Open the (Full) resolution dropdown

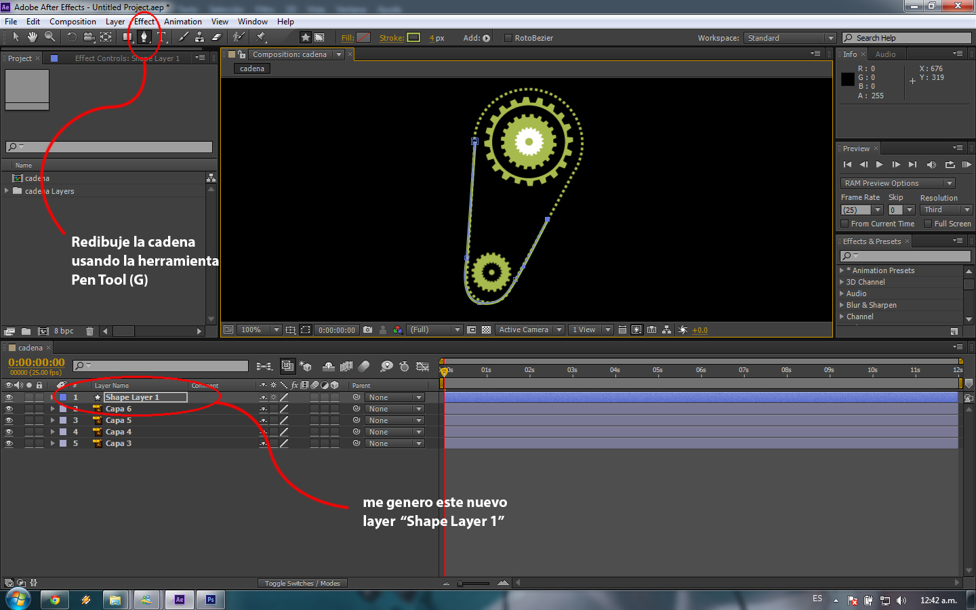pos(434,330)
